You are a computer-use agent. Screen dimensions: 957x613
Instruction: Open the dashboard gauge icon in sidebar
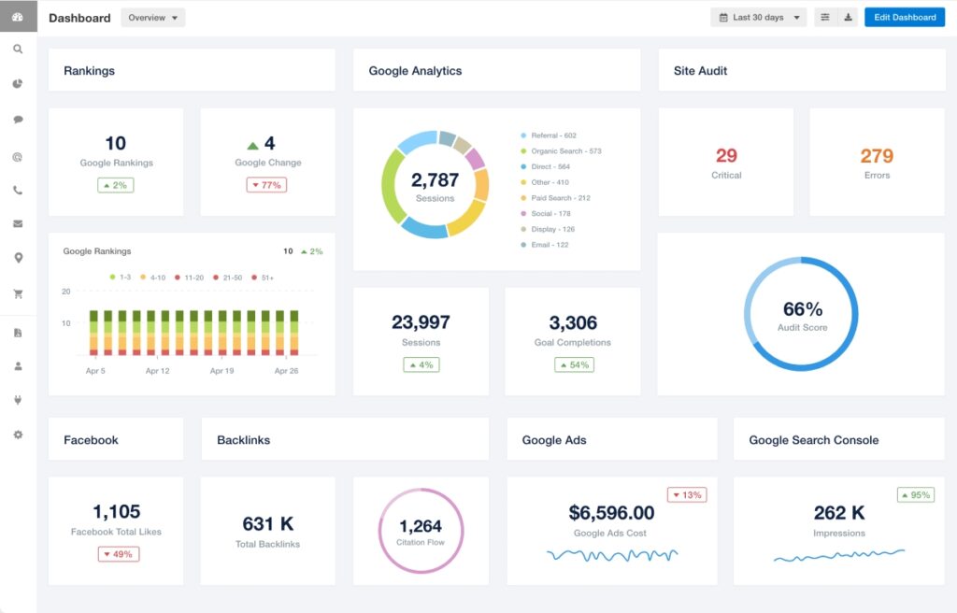click(x=18, y=17)
